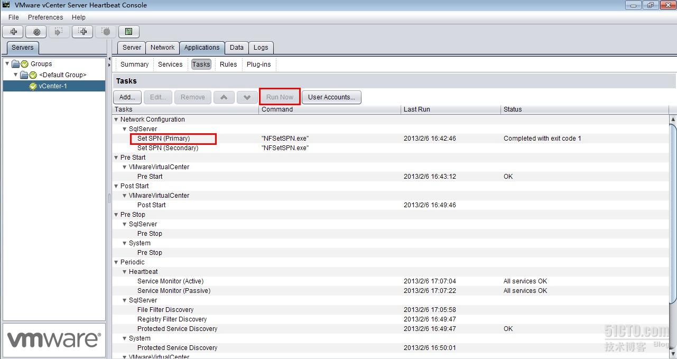The height and width of the screenshot is (359, 677).
Task: Collapse the Post Start task group
Action: pos(116,186)
